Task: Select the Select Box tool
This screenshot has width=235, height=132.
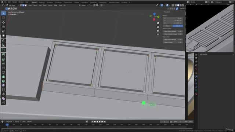Action: coord(3,13)
